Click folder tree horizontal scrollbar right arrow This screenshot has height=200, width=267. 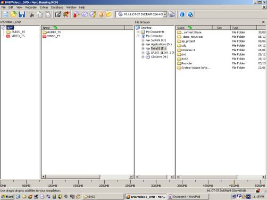point(172,177)
